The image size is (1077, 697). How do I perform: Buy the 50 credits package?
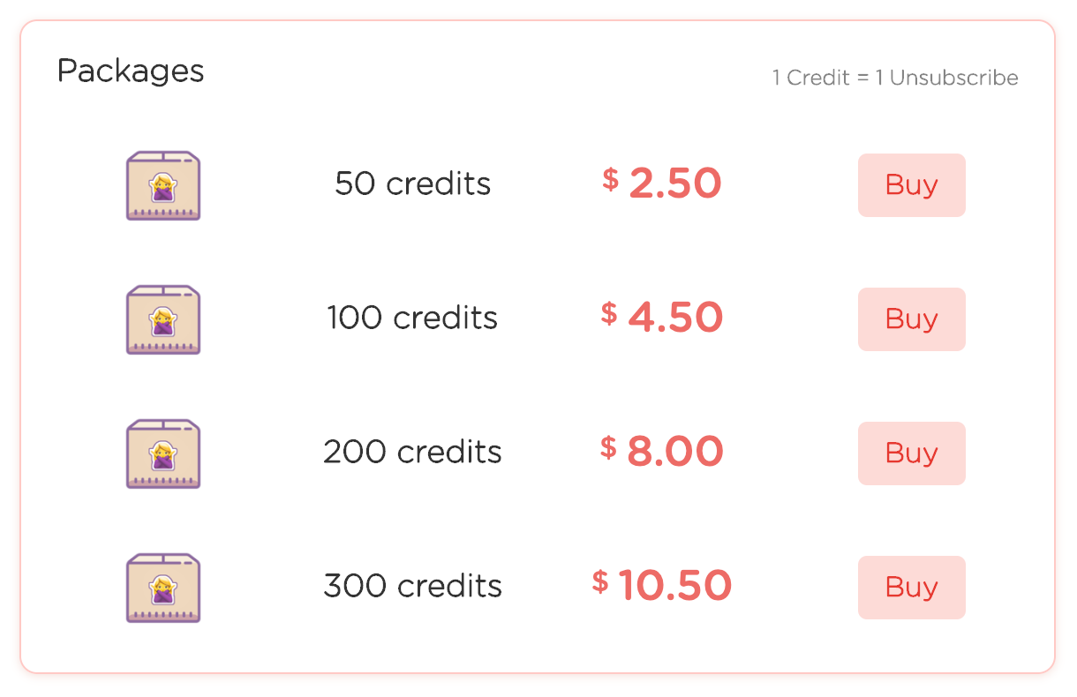tap(911, 185)
